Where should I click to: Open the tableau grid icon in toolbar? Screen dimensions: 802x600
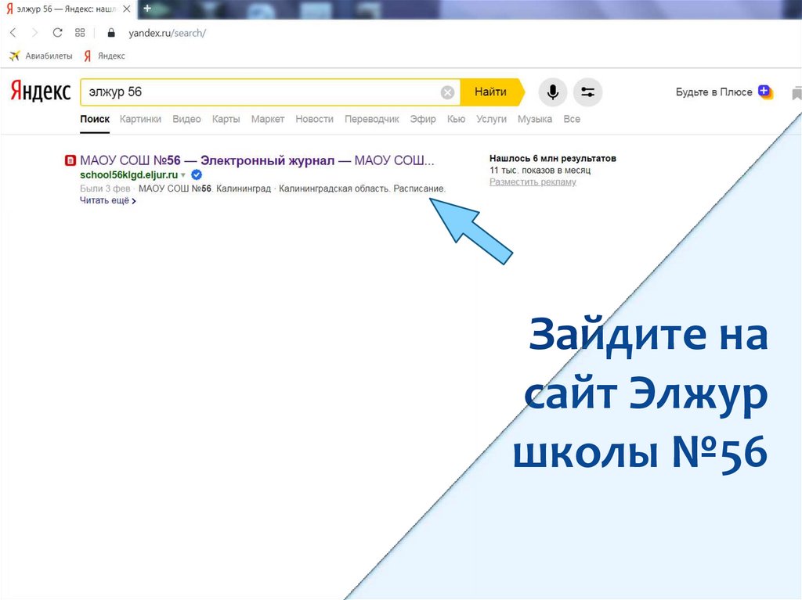click(x=80, y=33)
